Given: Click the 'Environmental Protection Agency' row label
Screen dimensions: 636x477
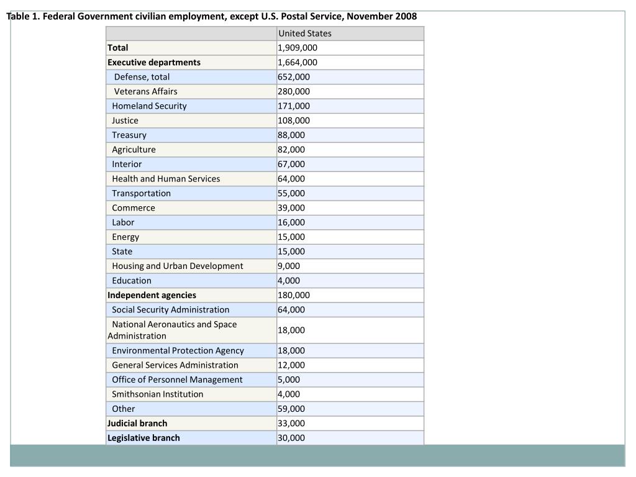Looking at the screenshot, I should pos(178,351).
